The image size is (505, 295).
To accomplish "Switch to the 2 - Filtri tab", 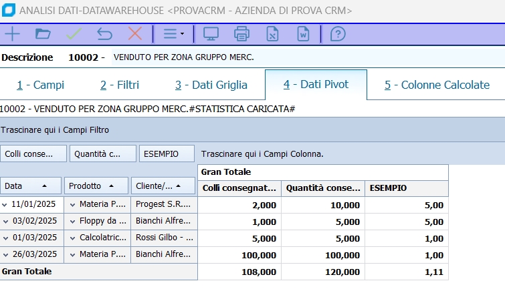I will [120, 85].
